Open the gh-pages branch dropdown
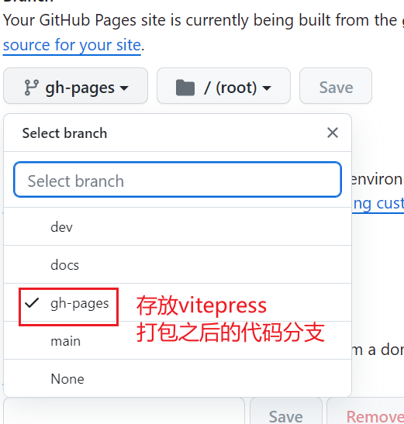This screenshot has height=424, width=404. pyautogui.click(x=75, y=86)
